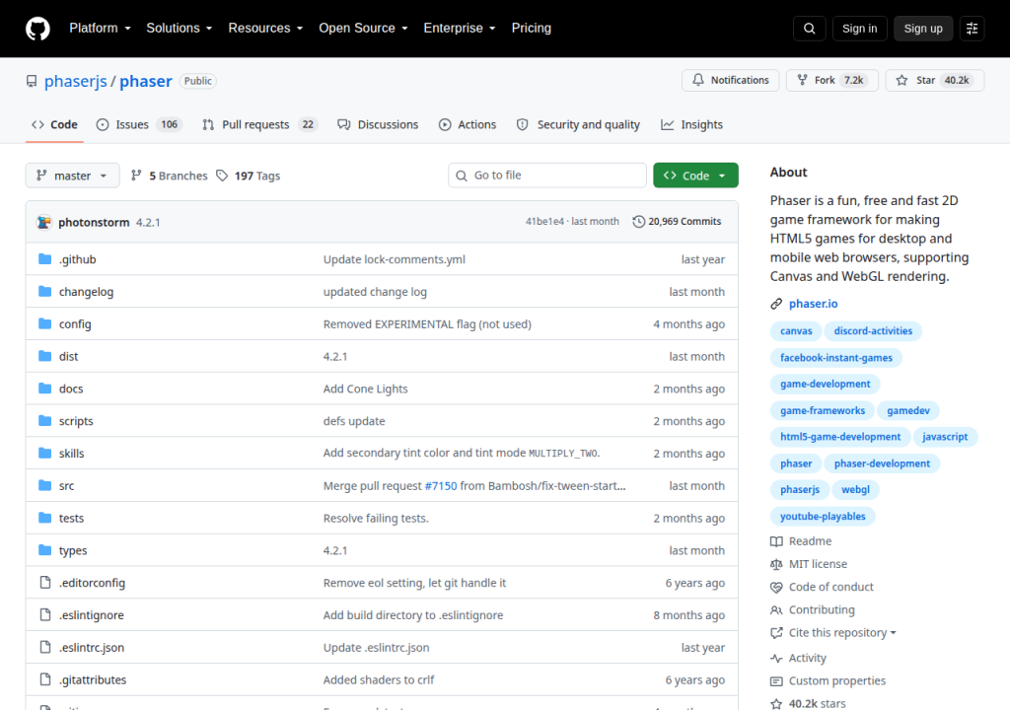The width and height of the screenshot is (1010, 710).
Task: Switch to Security and quality tab
Action: pos(578,124)
